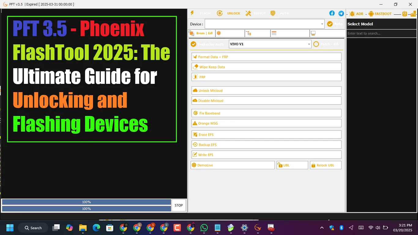Focus the 'Enter text to search...' field
Viewport: 418px width, 235px height.
pyautogui.click(x=382, y=33)
